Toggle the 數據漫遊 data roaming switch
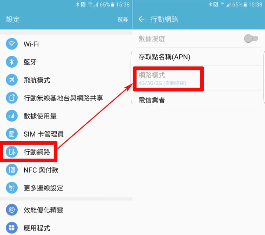 [x=251, y=39]
